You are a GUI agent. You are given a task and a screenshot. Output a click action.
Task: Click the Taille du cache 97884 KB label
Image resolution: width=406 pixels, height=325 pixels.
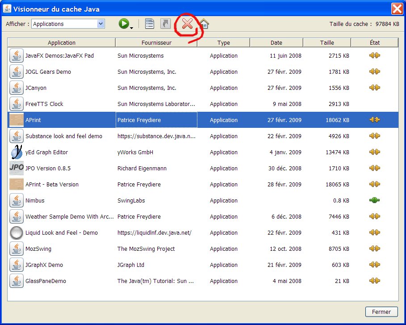[x=364, y=24]
